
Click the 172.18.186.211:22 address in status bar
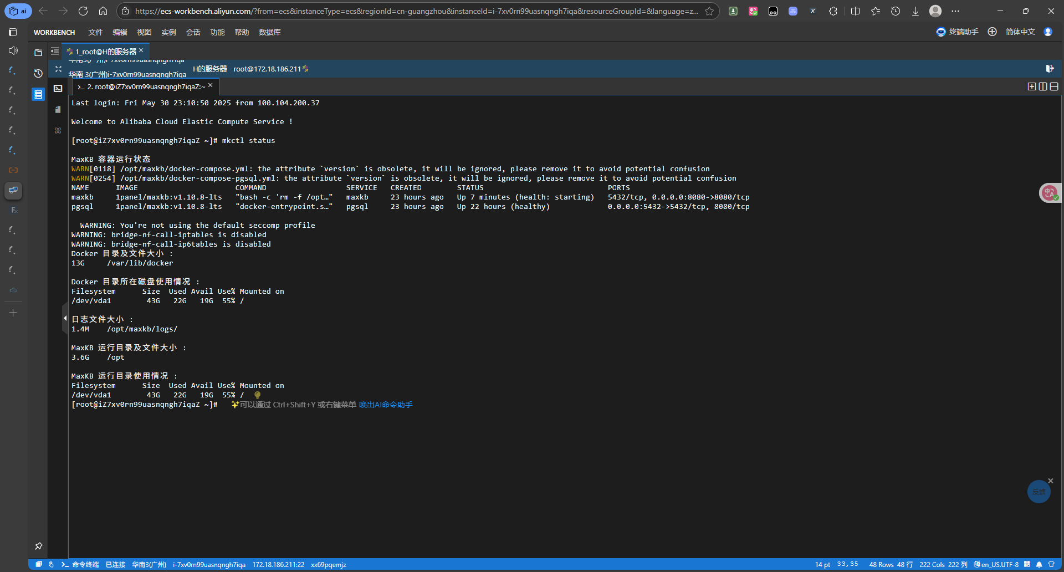[x=278, y=565]
